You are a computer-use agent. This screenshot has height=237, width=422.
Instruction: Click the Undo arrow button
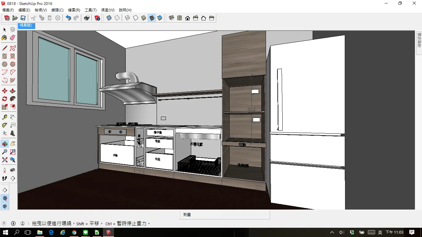[68, 18]
